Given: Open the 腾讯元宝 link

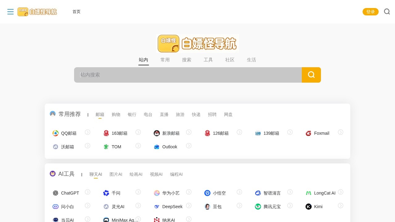Looking at the screenshot, I should (x=272, y=207).
